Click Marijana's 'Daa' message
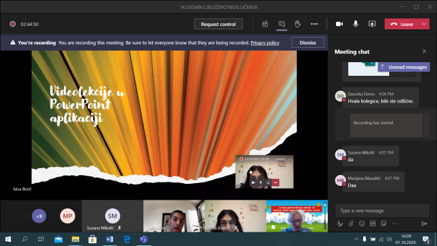This screenshot has height=246, width=437. pos(352,185)
